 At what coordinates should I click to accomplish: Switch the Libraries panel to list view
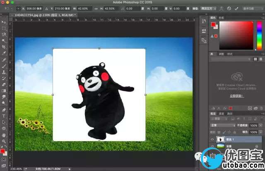[260, 59]
